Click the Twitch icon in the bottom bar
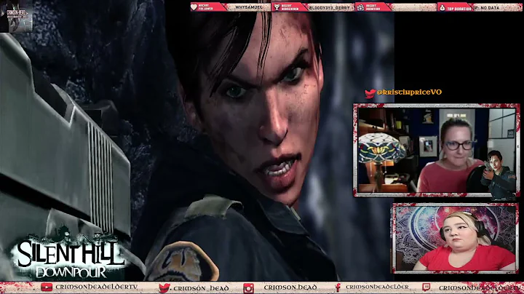 (x=426, y=287)
